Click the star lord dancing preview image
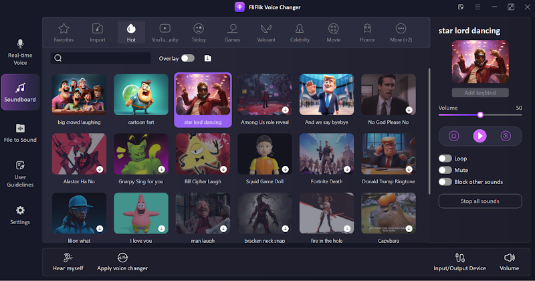The image size is (535, 281). (x=480, y=62)
